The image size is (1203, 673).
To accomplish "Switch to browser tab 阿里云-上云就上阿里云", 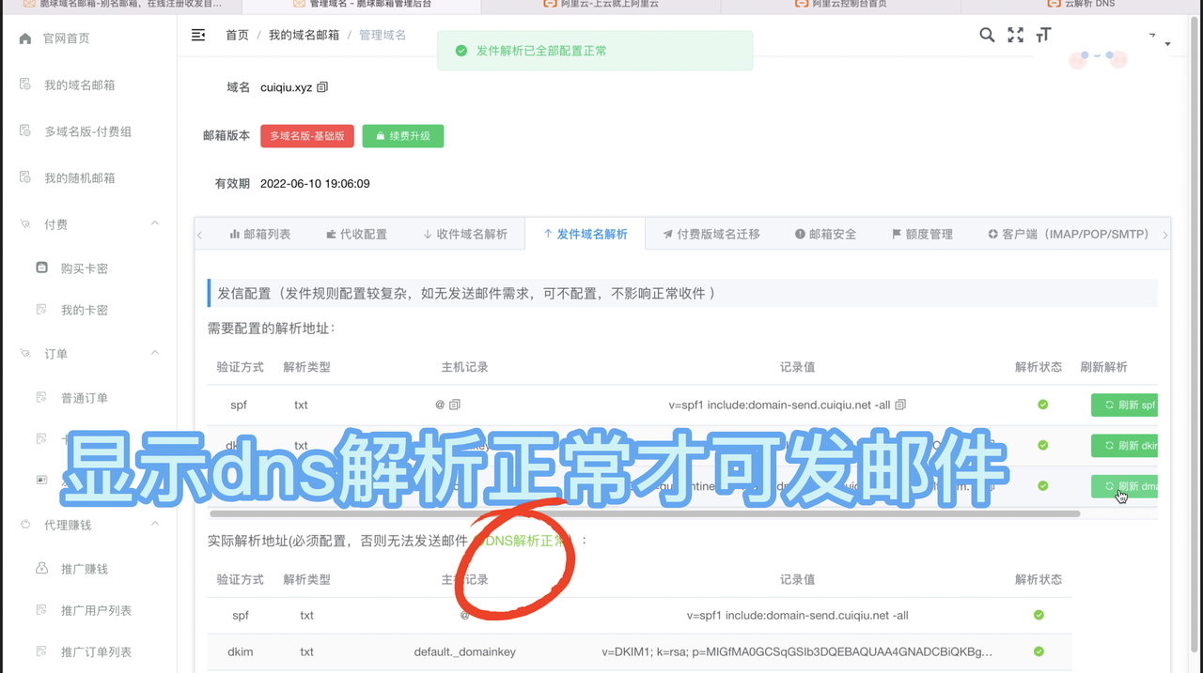I will (x=601, y=5).
